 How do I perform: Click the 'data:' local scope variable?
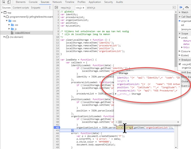[x=186, y=44]
